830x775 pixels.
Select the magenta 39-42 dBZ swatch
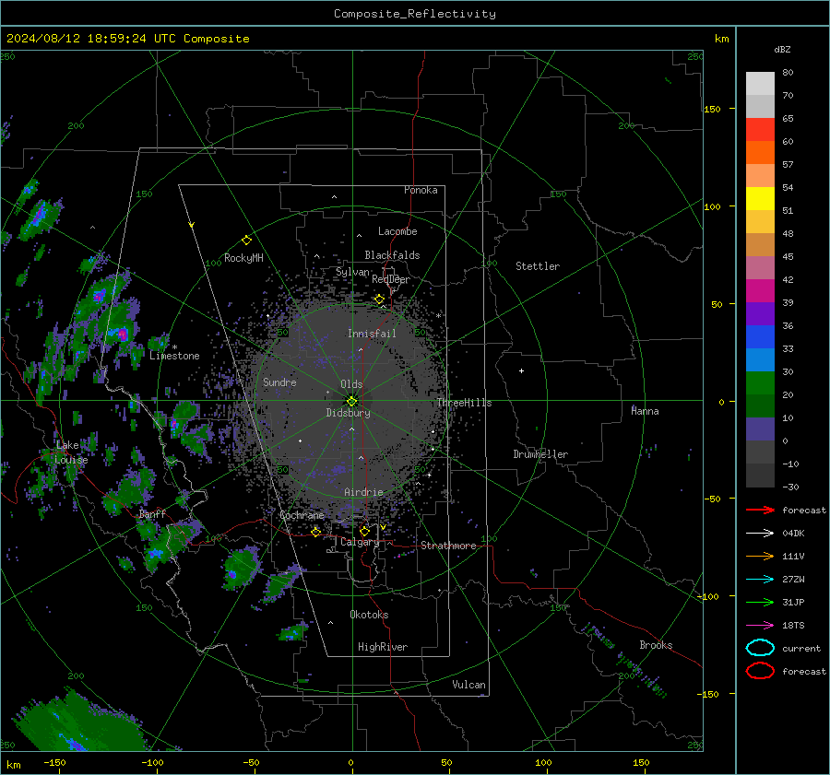click(x=760, y=291)
